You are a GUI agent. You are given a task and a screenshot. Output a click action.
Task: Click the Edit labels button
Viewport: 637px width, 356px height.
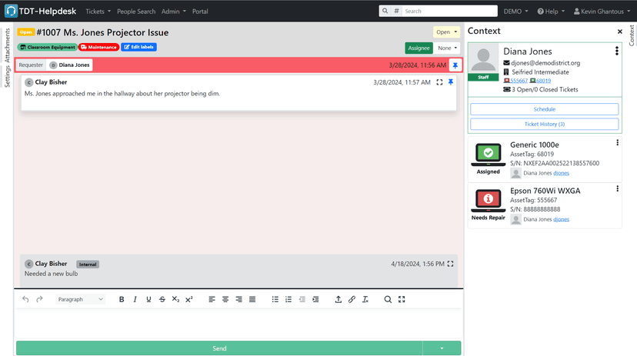pyautogui.click(x=138, y=47)
